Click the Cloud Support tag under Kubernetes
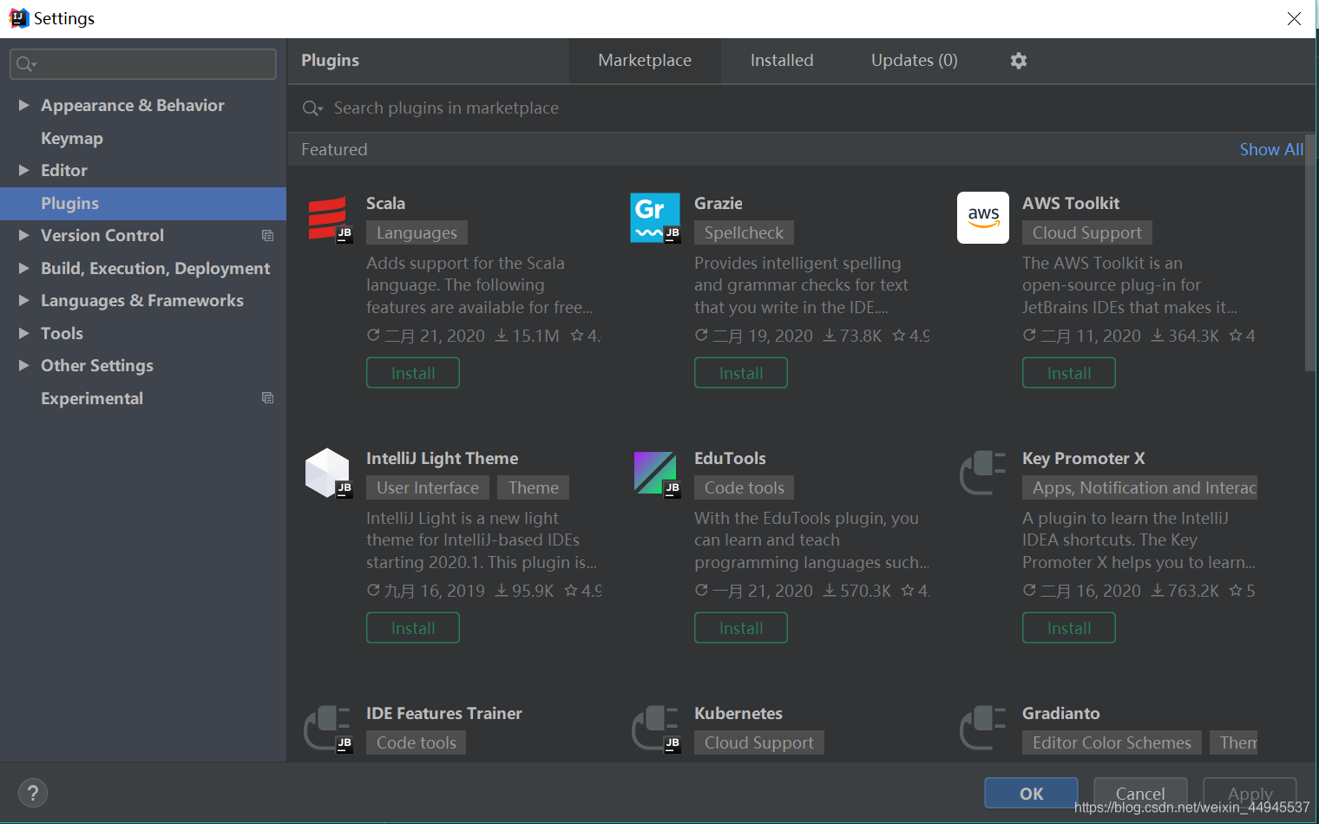The image size is (1319, 824). [x=759, y=742]
